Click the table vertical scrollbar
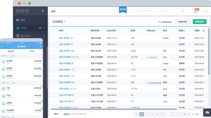The image size is (211, 118). coord(209,51)
